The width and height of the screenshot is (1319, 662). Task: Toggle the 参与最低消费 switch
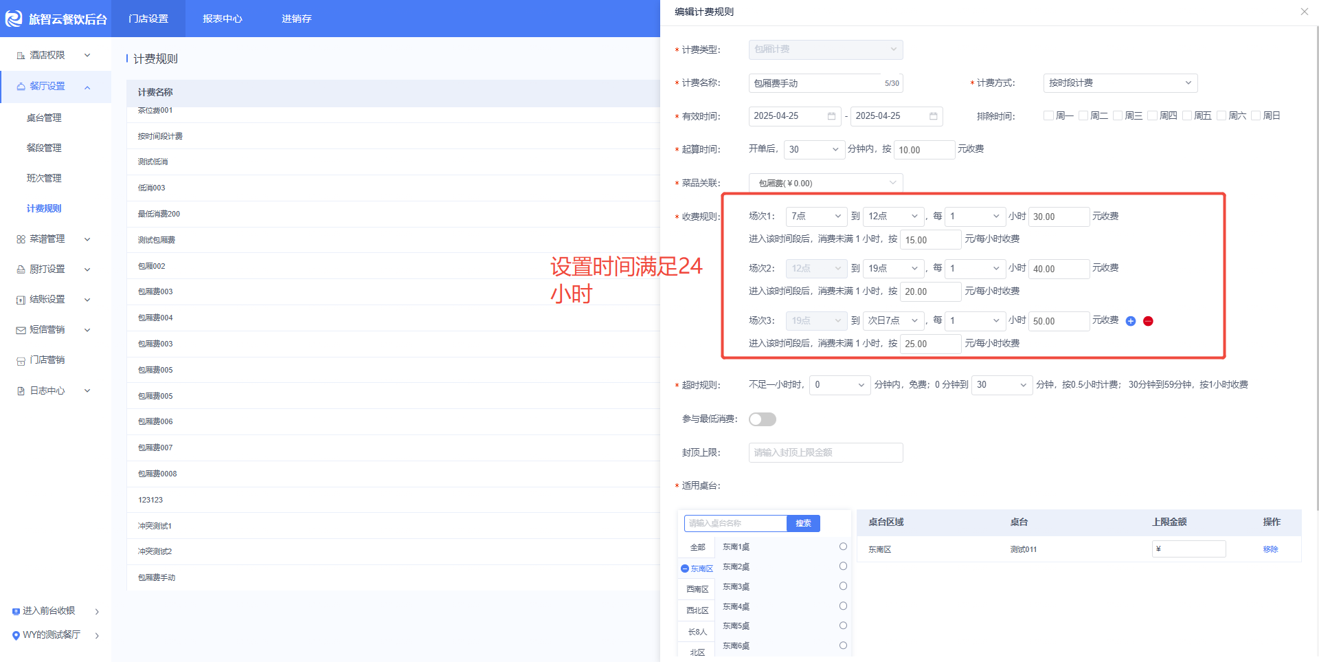tap(763, 419)
